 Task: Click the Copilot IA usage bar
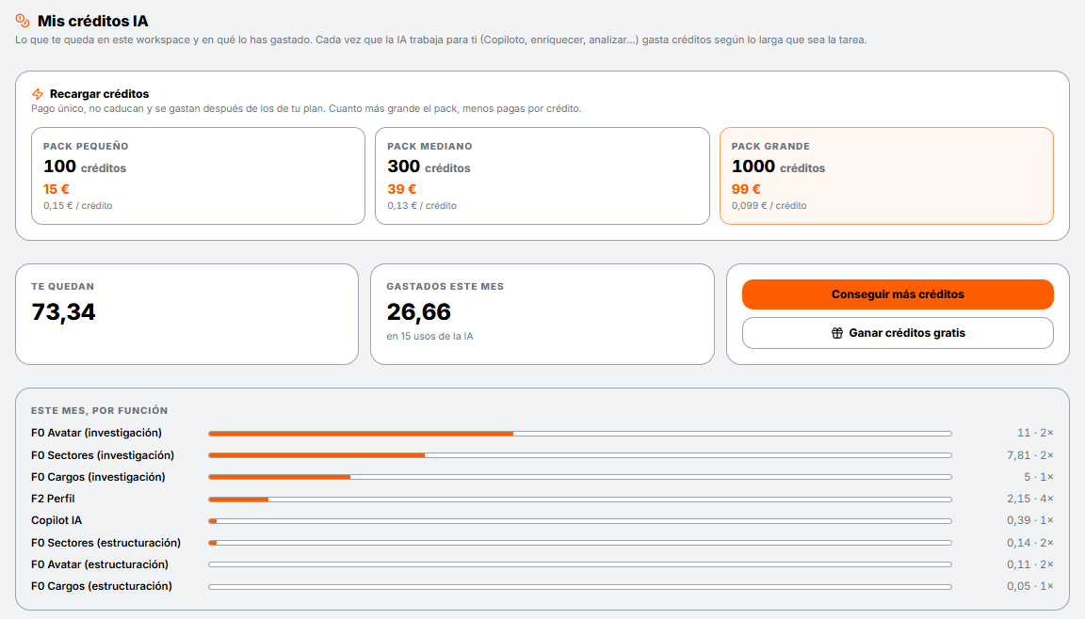coord(580,521)
